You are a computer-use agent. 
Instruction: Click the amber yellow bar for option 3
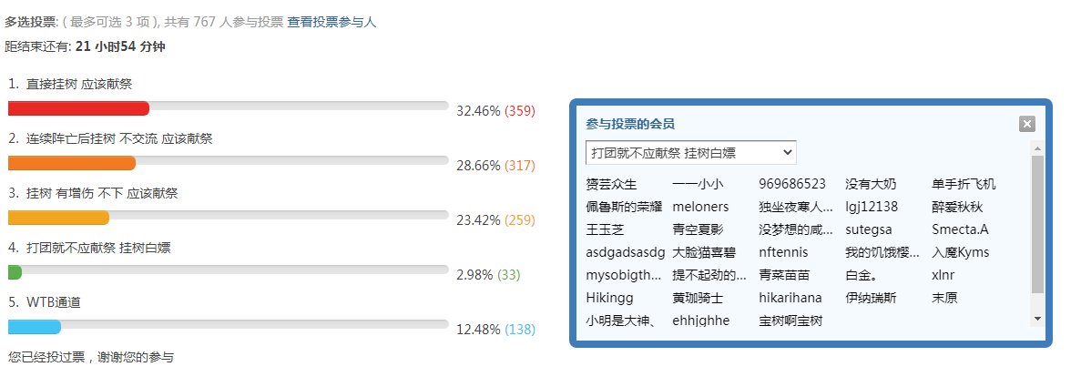point(58,218)
